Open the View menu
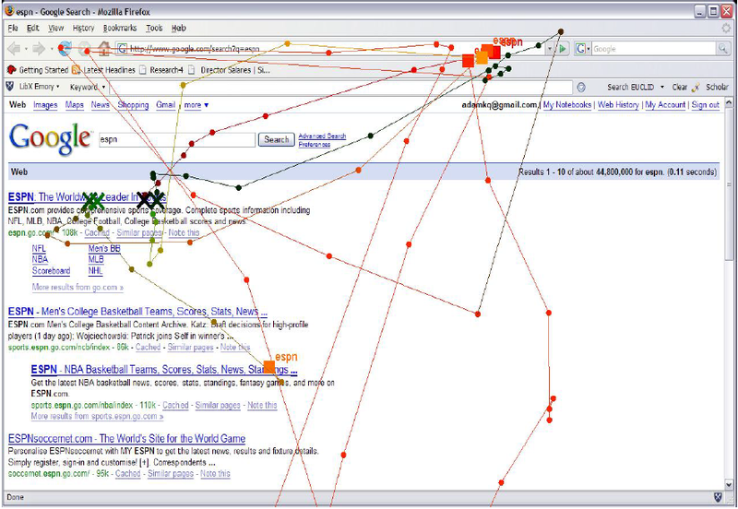 click(x=56, y=29)
